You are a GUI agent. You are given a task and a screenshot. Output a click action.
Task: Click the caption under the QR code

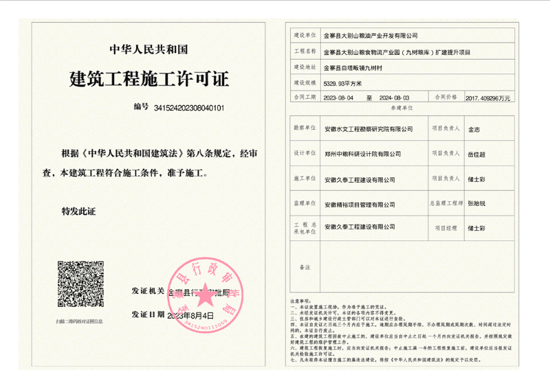(x=79, y=321)
